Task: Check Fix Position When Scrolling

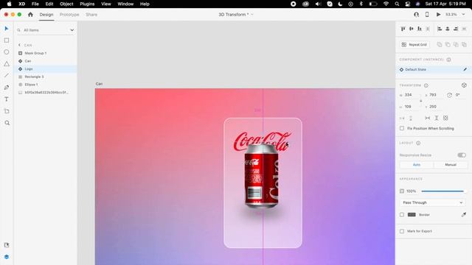Action: [x=402, y=128]
